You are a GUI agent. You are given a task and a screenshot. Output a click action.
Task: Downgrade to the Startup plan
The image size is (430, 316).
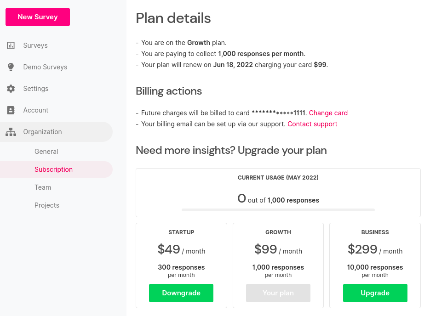(181, 293)
